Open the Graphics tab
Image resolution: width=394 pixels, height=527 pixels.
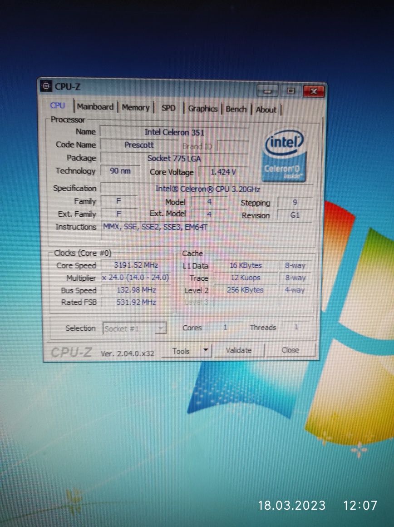click(202, 109)
